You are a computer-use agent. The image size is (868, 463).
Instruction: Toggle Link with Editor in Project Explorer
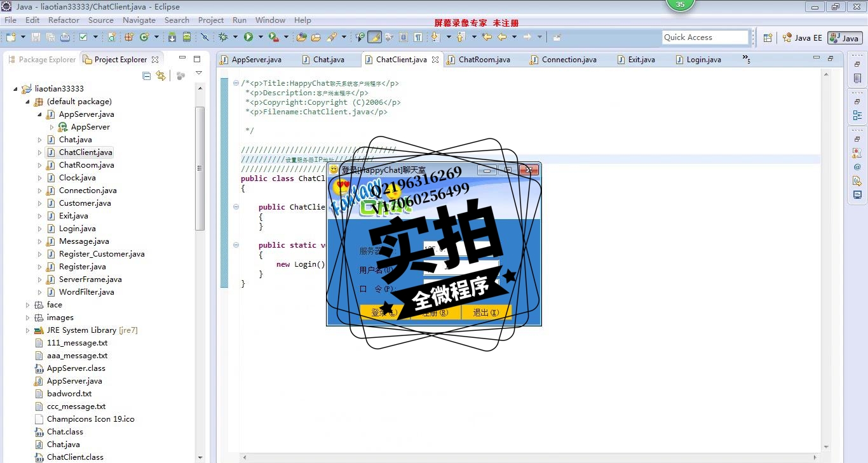point(161,76)
